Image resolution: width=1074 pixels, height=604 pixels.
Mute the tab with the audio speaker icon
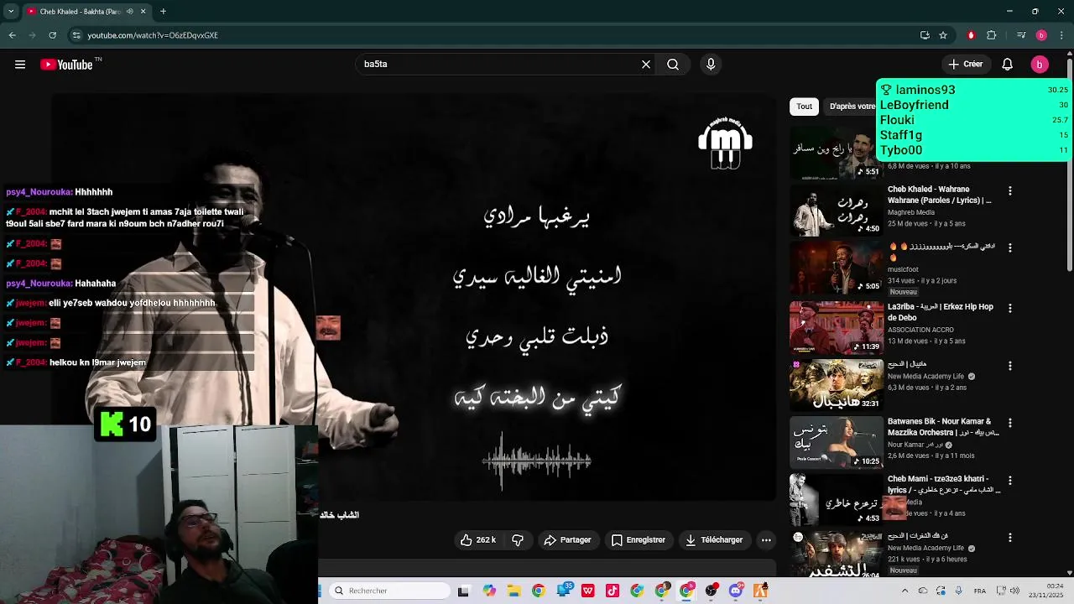click(129, 12)
